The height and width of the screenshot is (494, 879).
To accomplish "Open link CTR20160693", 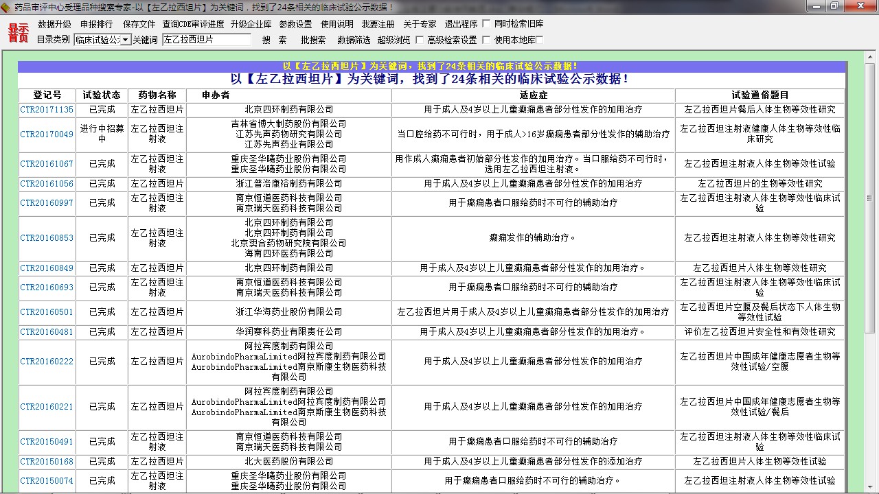I will click(47, 287).
